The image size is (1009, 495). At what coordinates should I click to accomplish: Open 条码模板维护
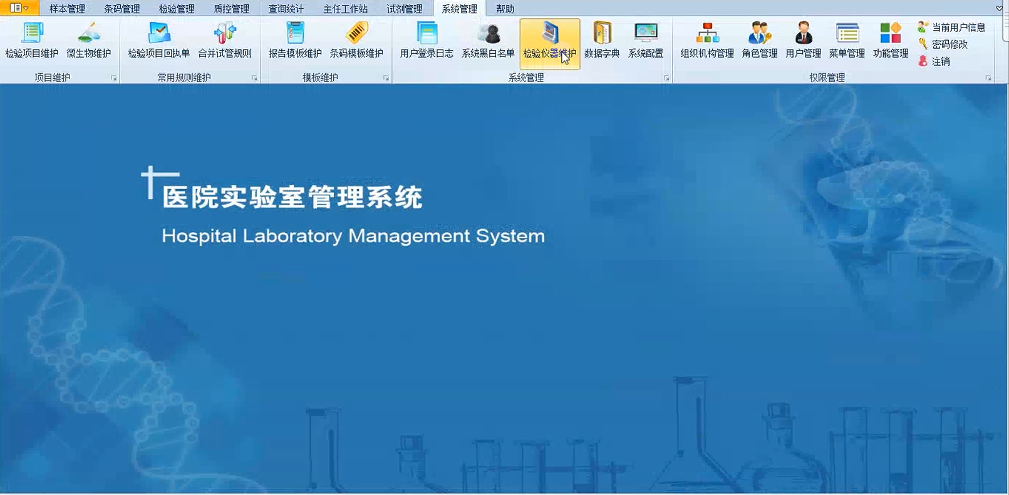356,41
